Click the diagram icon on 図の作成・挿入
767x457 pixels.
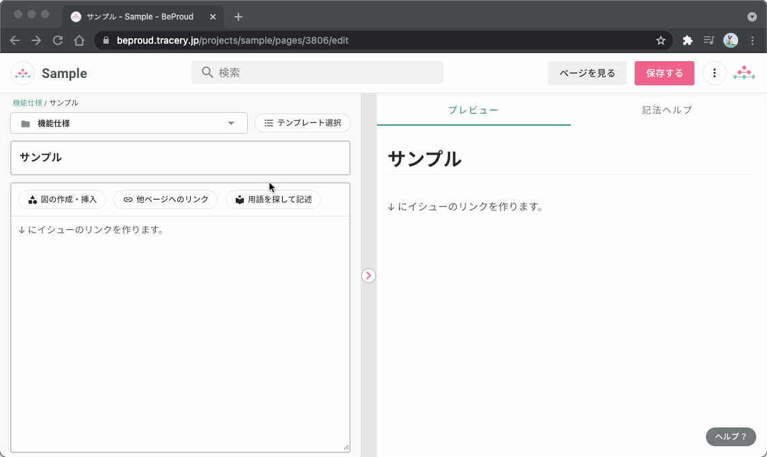(32, 199)
